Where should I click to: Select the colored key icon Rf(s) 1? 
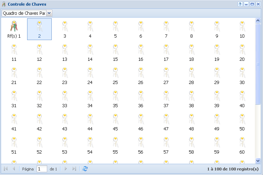[x=14, y=27]
